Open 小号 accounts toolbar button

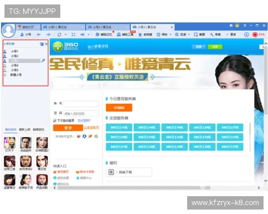[x=25, y=34]
